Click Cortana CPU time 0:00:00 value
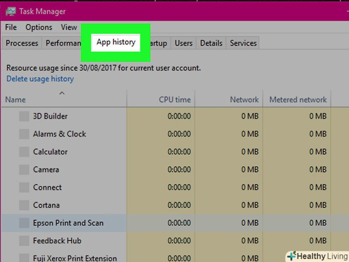The height and width of the screenshot is (262, 349). [179, 205]
